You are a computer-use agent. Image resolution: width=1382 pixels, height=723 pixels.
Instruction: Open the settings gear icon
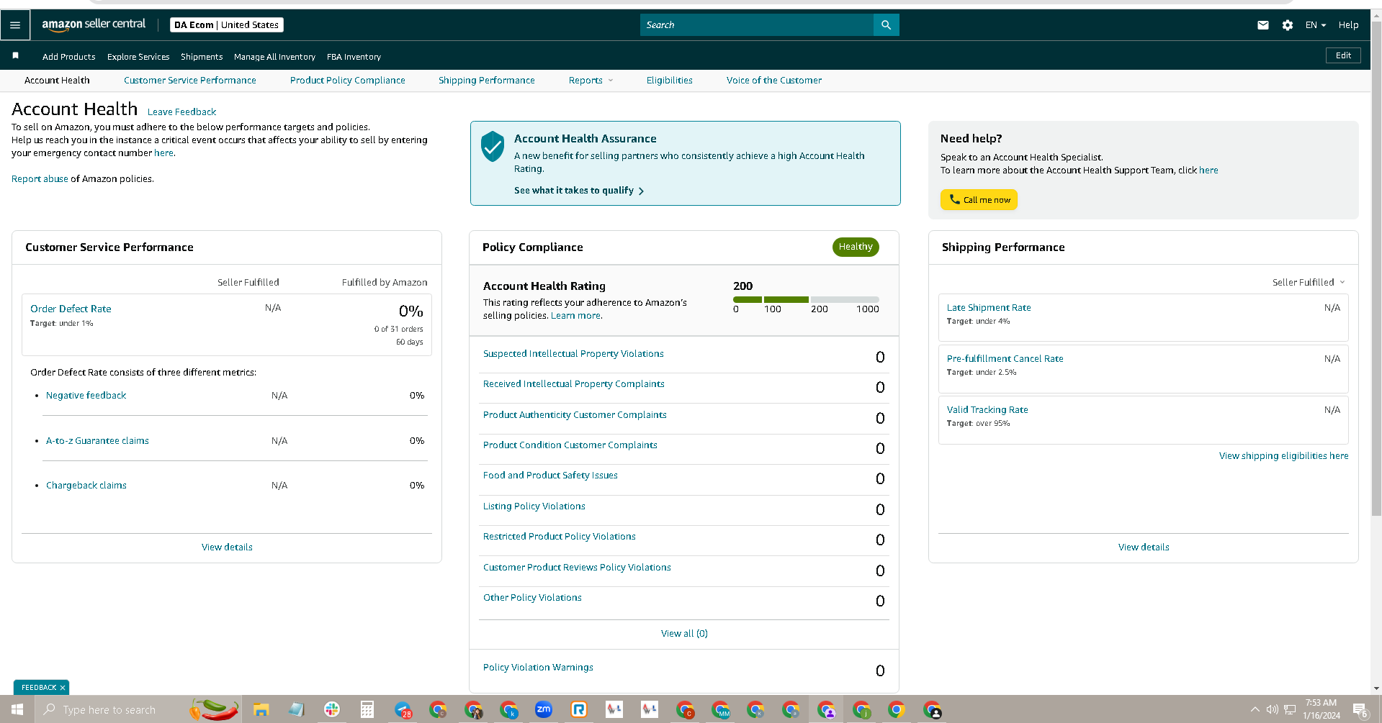pyautogui.click(x=1287, y=25)
